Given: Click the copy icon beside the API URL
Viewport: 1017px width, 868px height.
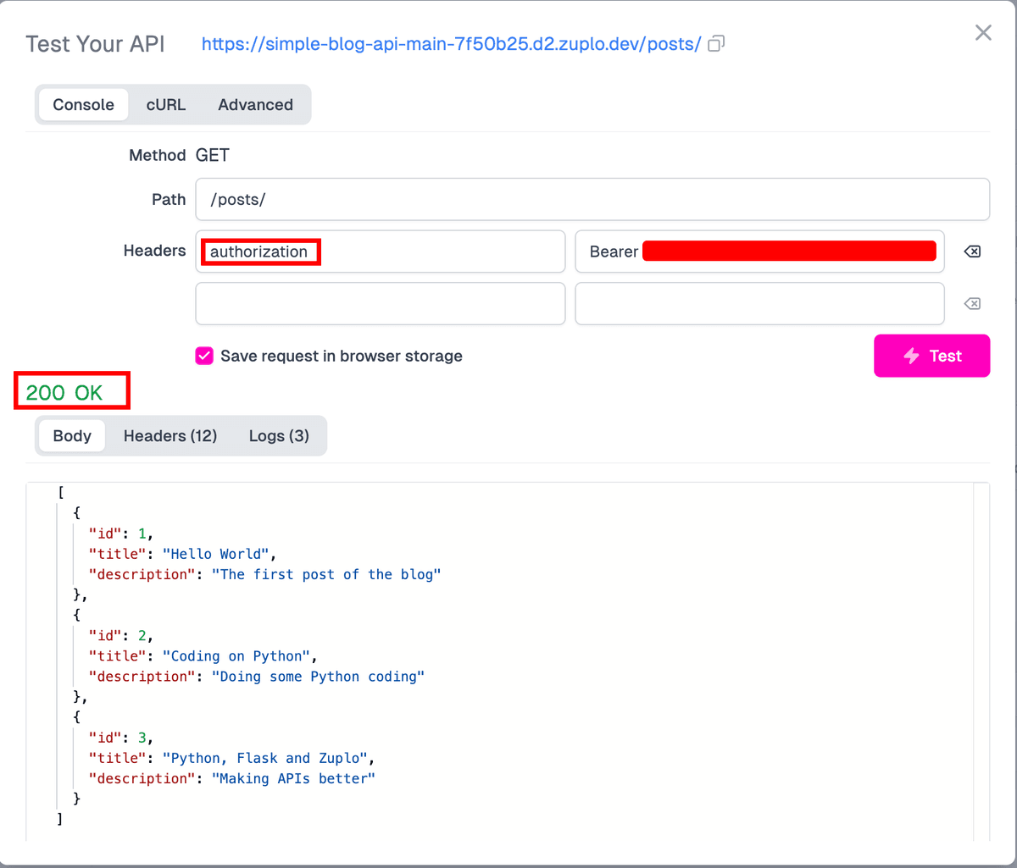Looking at the screenshot, I should pyautogui.click(x=716, y=44).
